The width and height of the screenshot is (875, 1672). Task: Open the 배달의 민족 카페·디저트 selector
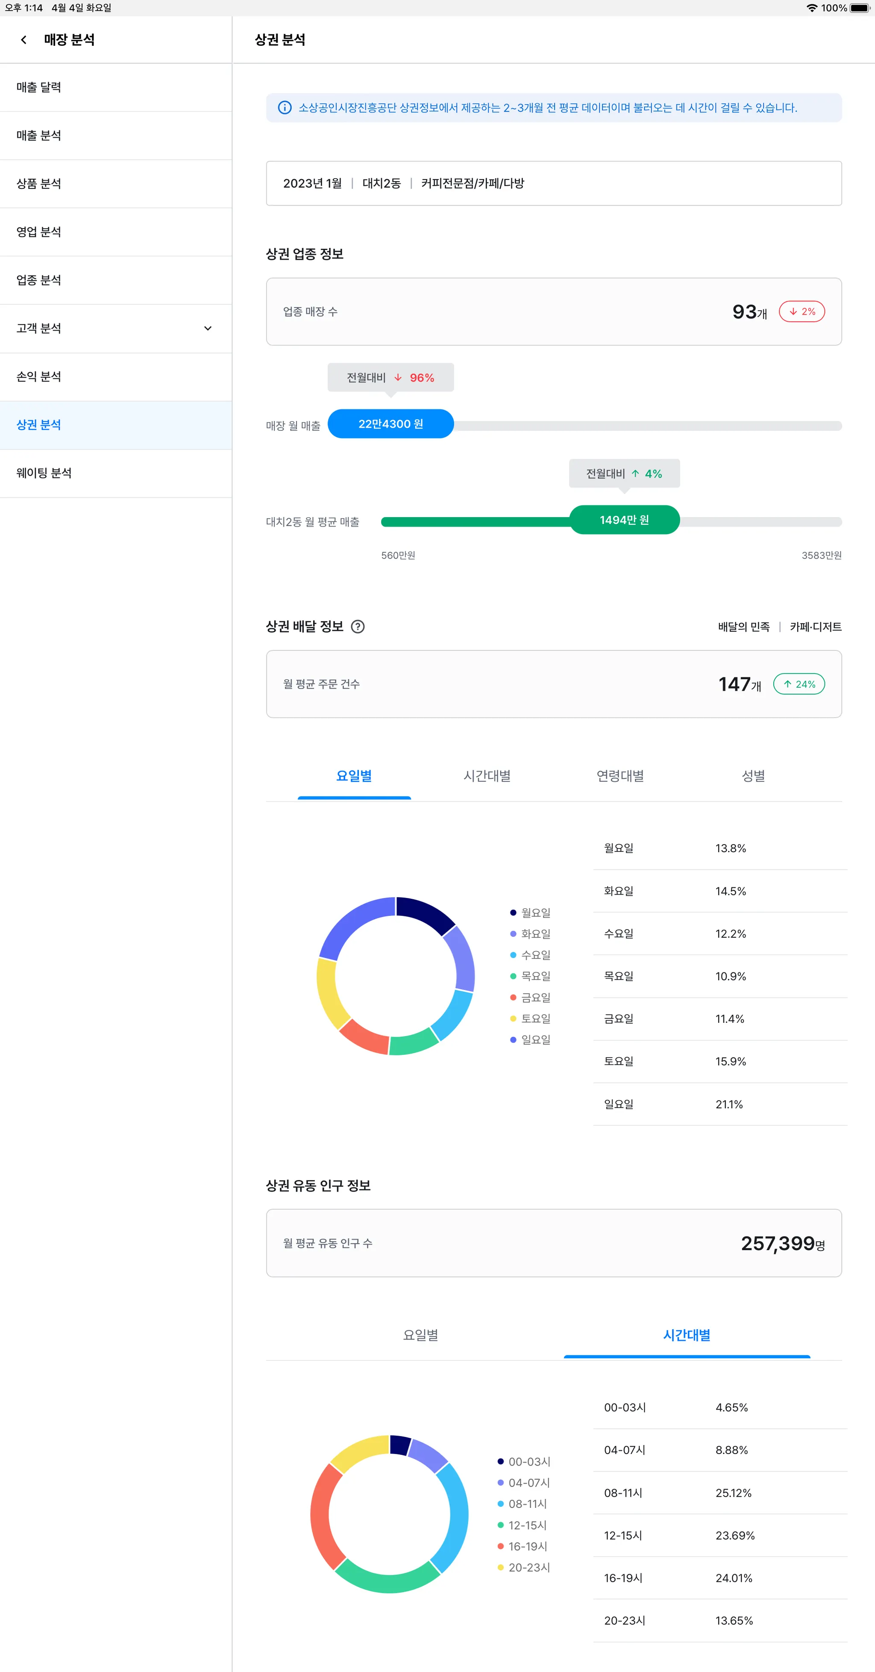click(x=779, y=626)
